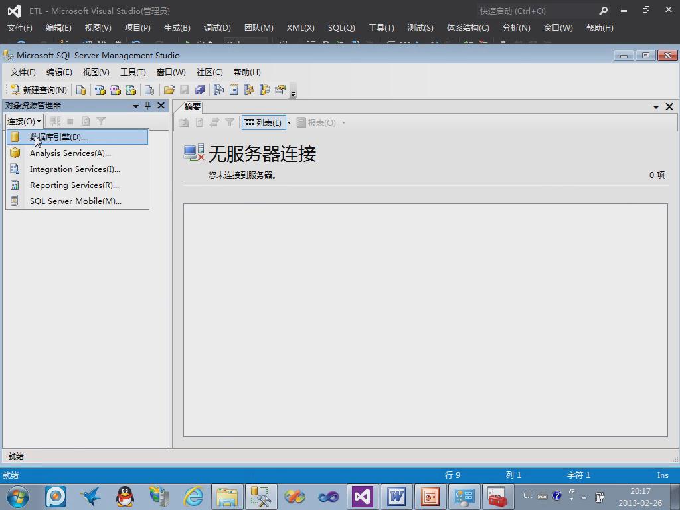Click the Summary page toolbar icon
This screenshot has width=680, height=510.
pyautogui.click(x=234, y=90)
